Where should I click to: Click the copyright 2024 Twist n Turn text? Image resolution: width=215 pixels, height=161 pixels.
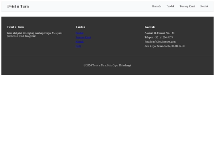[x=107, y=66]
